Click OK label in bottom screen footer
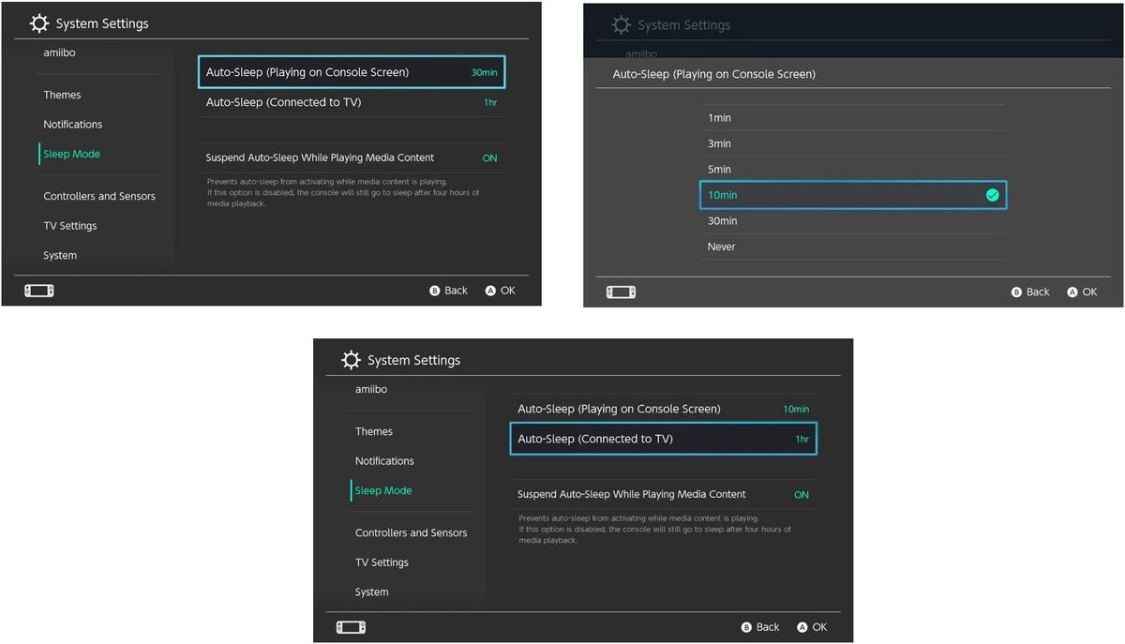1125x644 pixels. 819,627
